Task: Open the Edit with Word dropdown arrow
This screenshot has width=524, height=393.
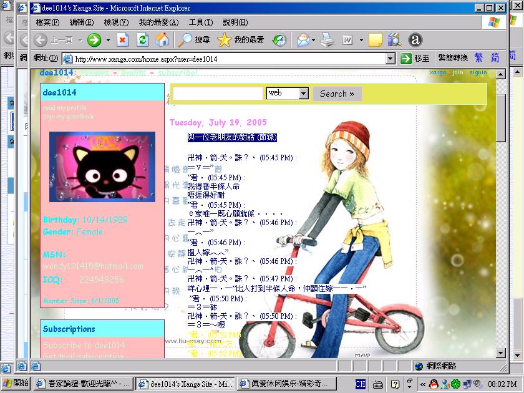Action: (361, 41)
